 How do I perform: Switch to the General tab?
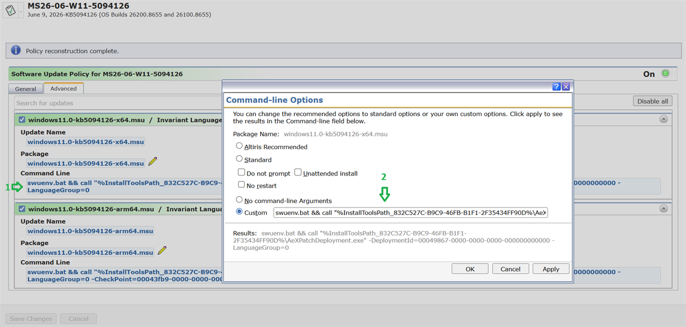pos(25,89)
